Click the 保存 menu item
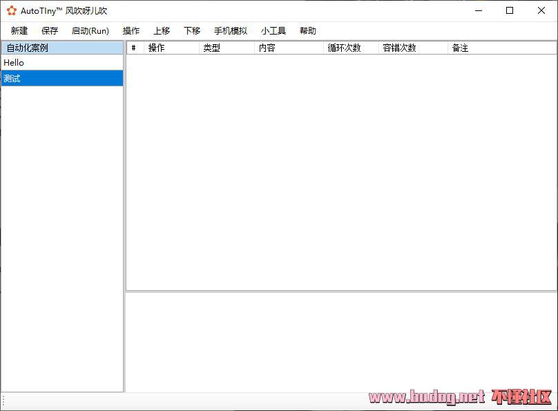 click(50, 31)
